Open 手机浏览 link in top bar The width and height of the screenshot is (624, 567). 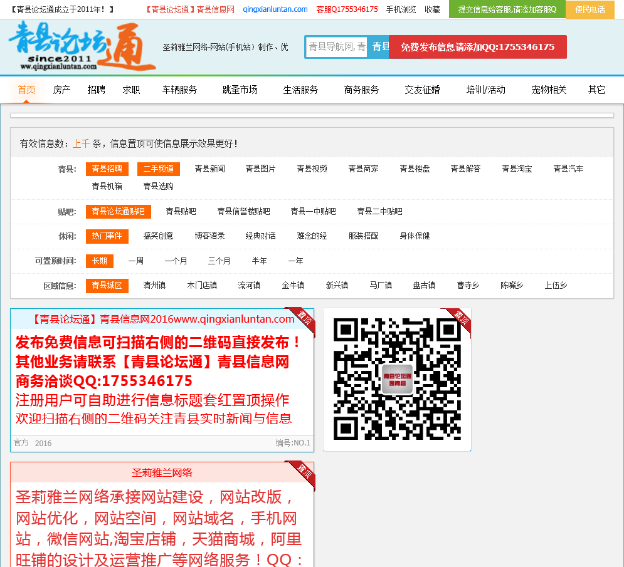pyautogui.click(x=401, y=9)
